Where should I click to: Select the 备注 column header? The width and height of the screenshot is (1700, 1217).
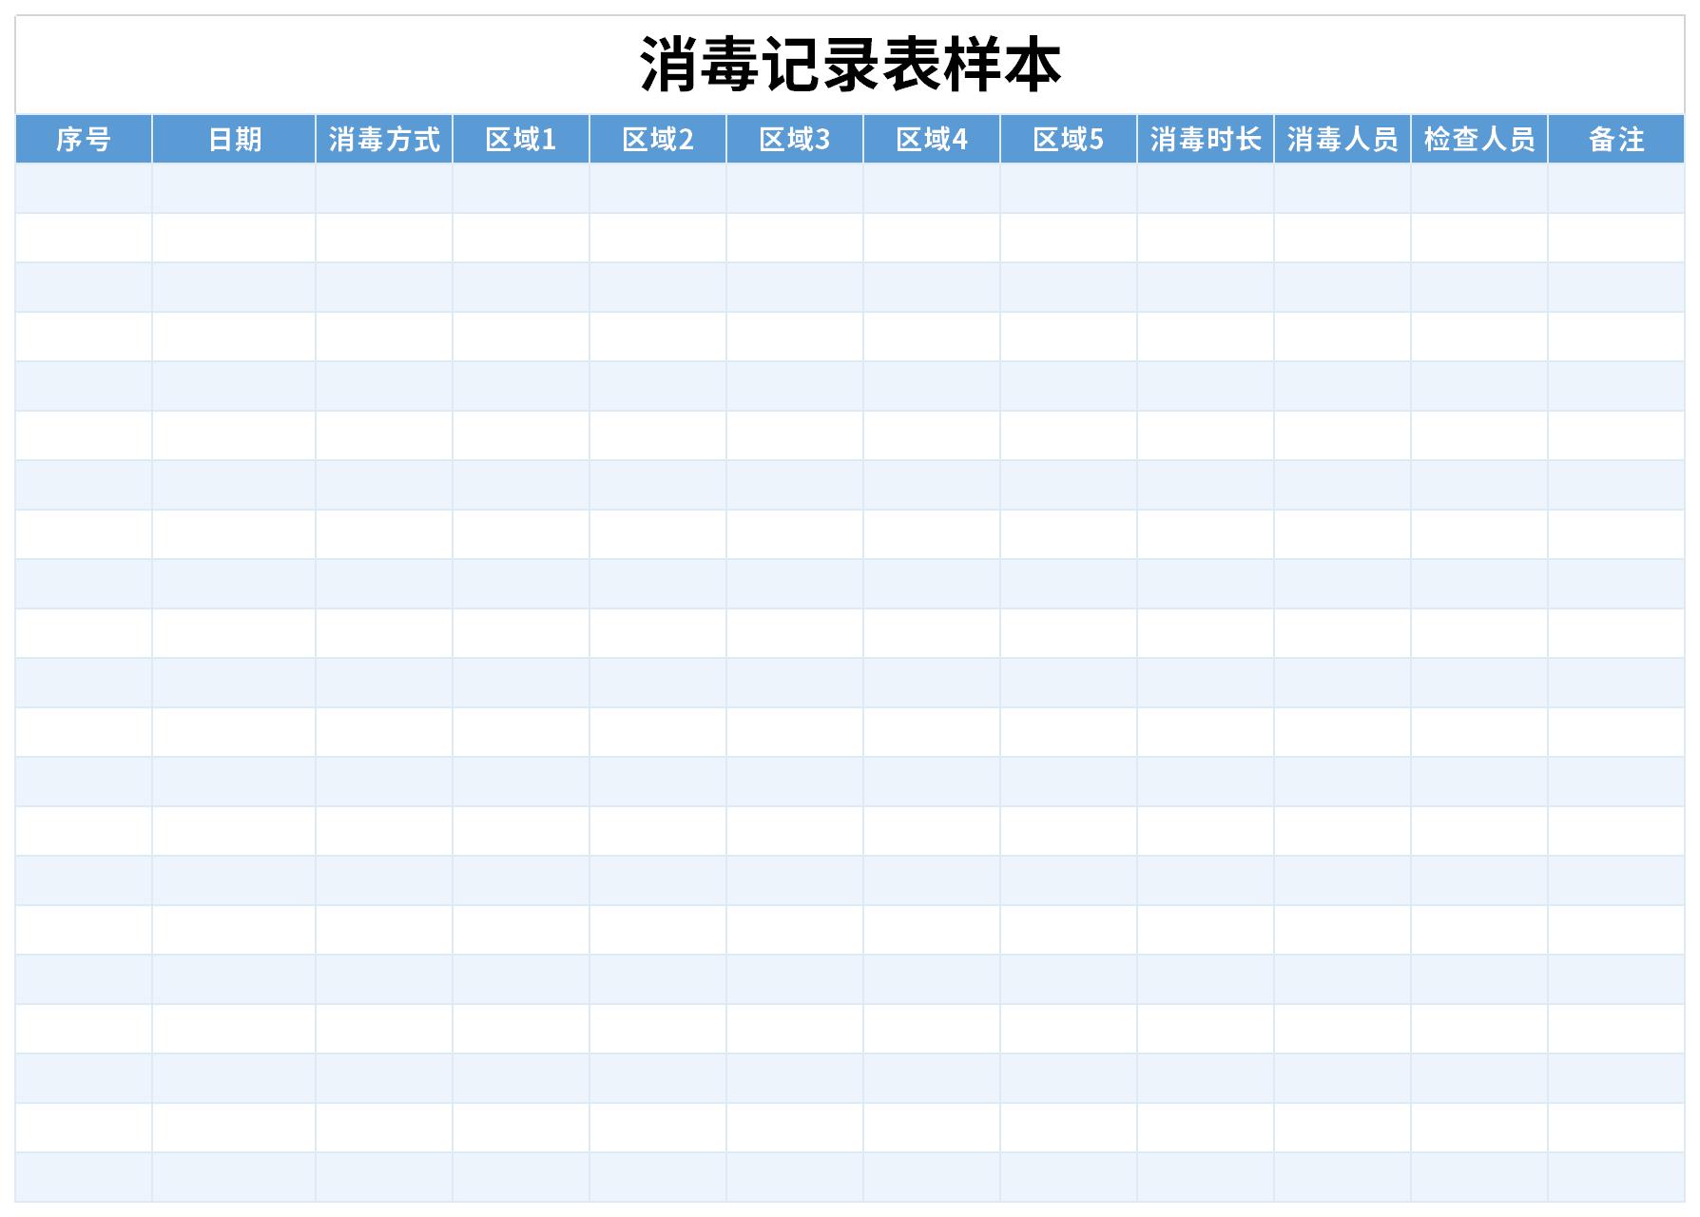pyautogui.click(x=1616, y=141)
